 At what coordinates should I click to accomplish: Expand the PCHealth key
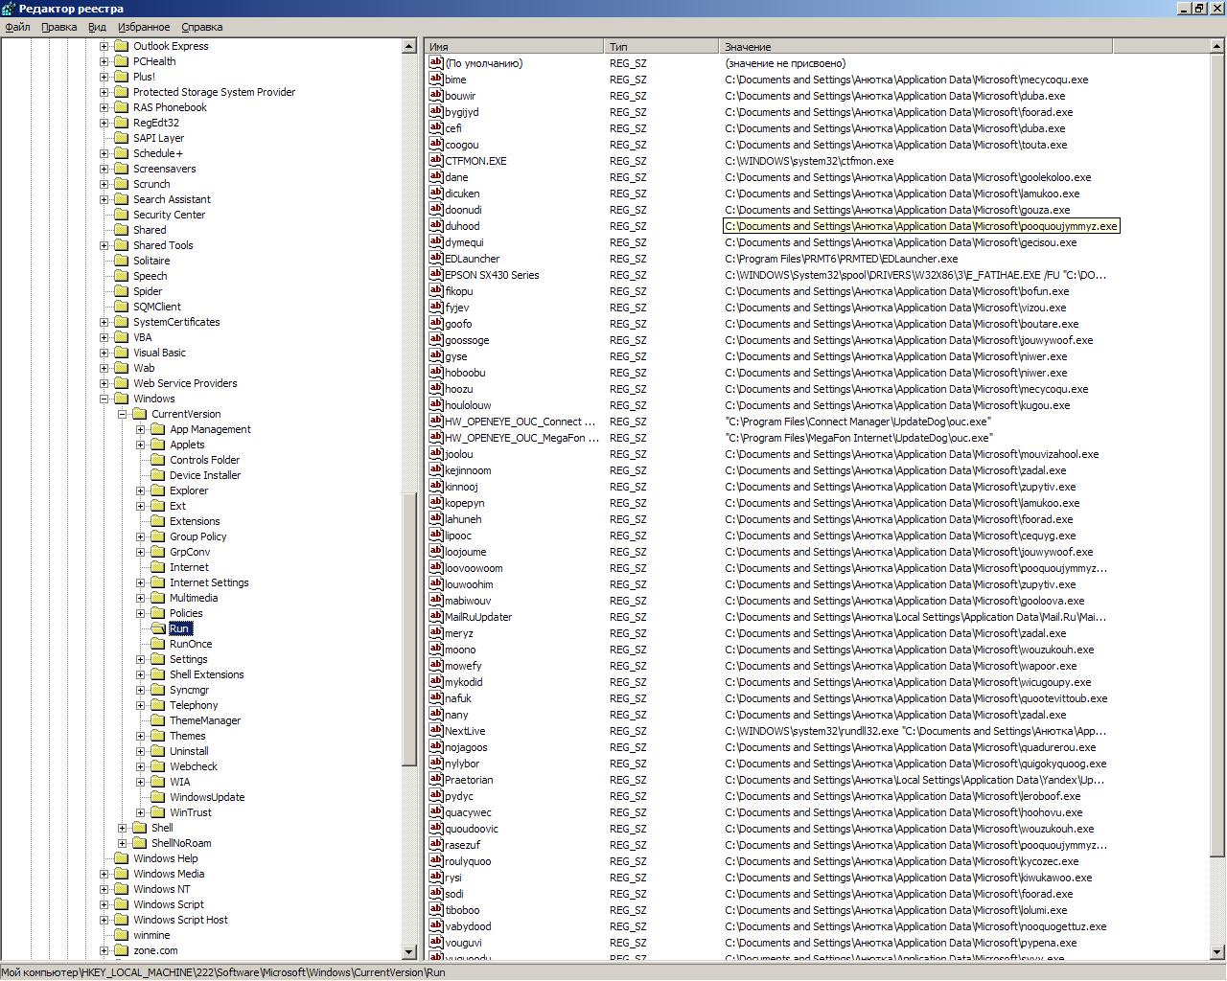[104, 61]
